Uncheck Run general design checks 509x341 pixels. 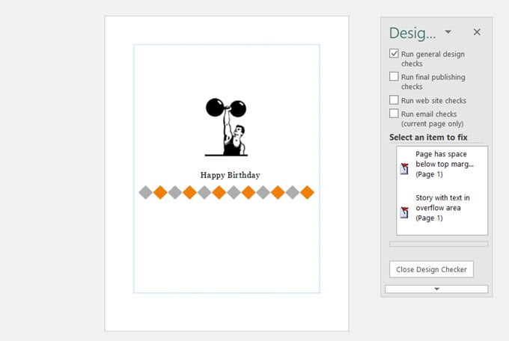394,54
